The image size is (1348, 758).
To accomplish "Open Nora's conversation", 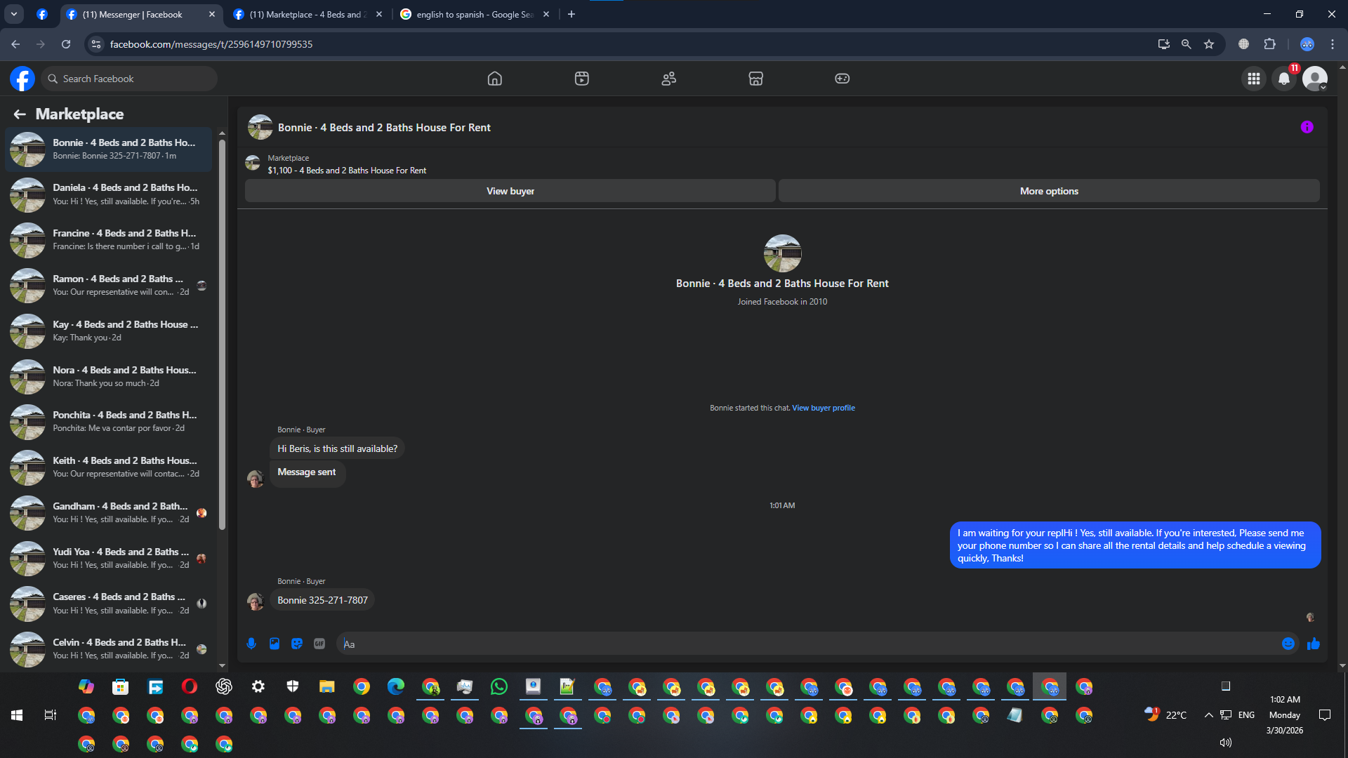I will tap(109, 377).
